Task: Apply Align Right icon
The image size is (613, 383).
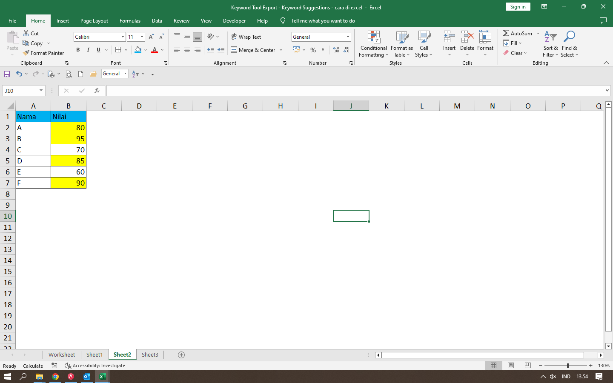Action: [x=198, y=50]
